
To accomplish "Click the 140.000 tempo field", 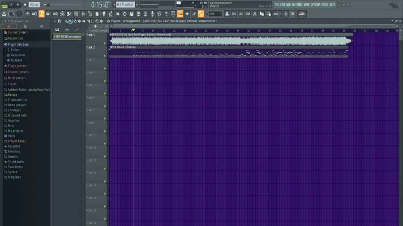I will (x=34, y=4).
